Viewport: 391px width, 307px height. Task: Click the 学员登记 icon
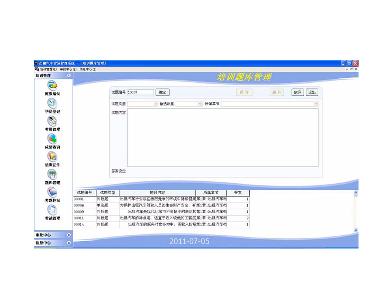pos(52,103)
